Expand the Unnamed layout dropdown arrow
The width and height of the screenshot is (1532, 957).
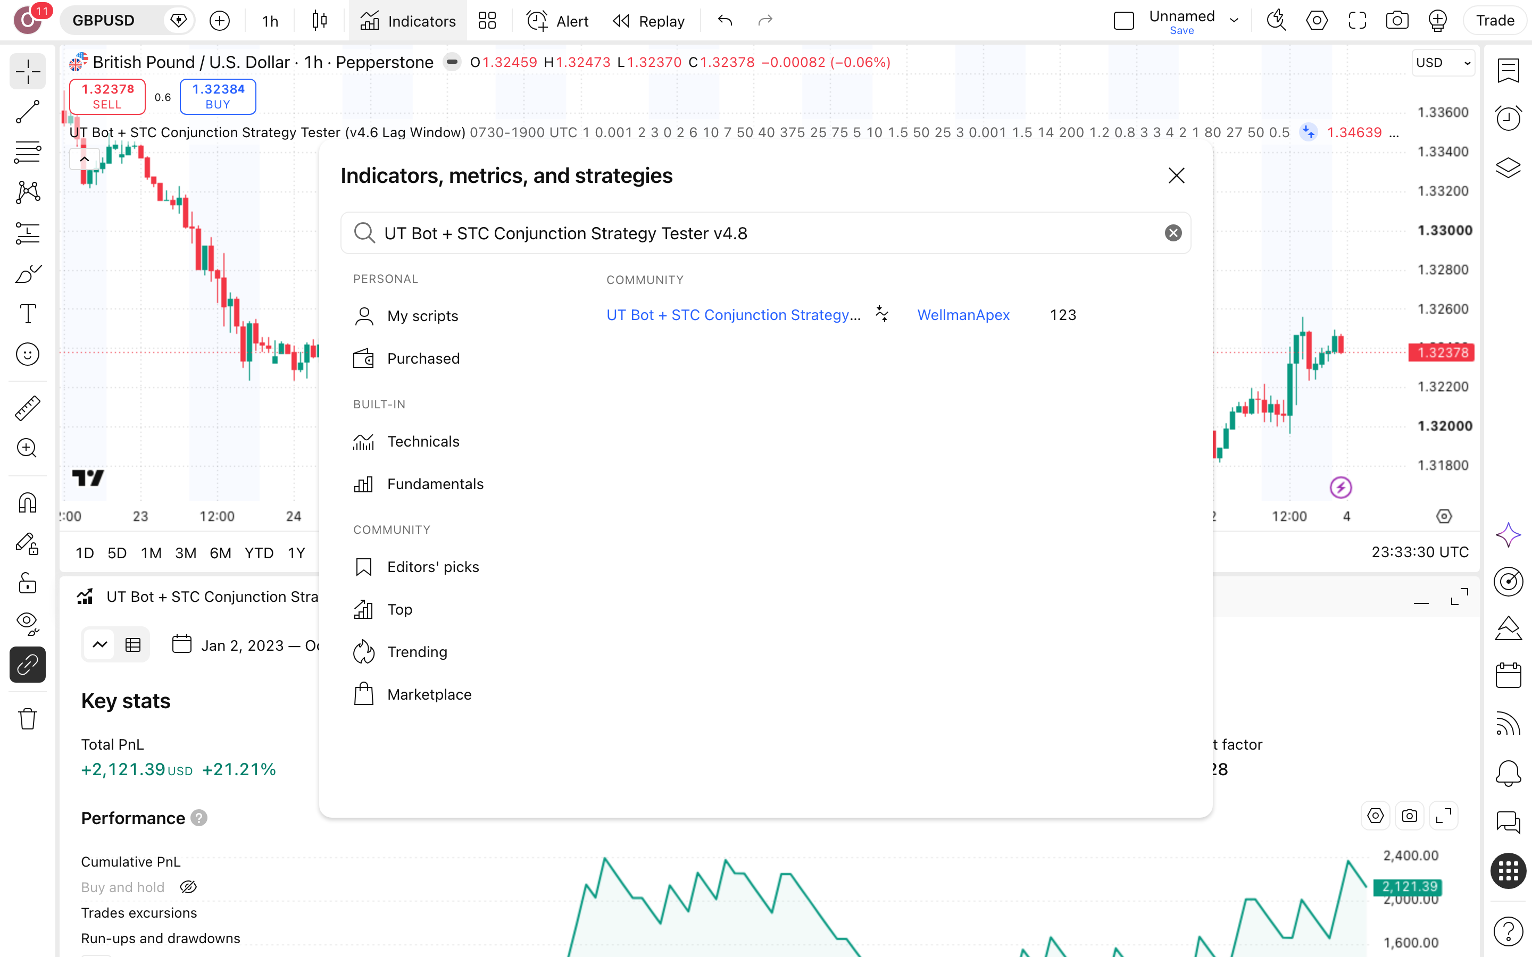pyautogui.click(x=1234, y=21)
